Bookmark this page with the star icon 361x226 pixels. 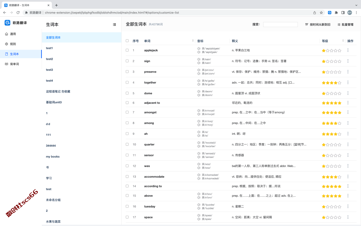click(x=321, y=12)
